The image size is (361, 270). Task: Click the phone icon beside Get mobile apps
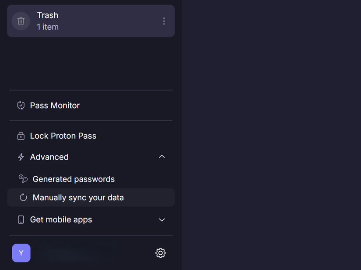click(21, 220)
